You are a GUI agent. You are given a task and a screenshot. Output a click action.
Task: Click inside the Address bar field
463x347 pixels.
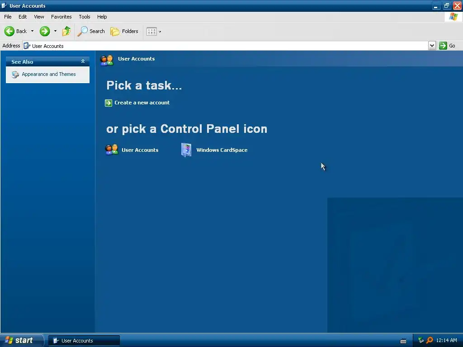225,46
